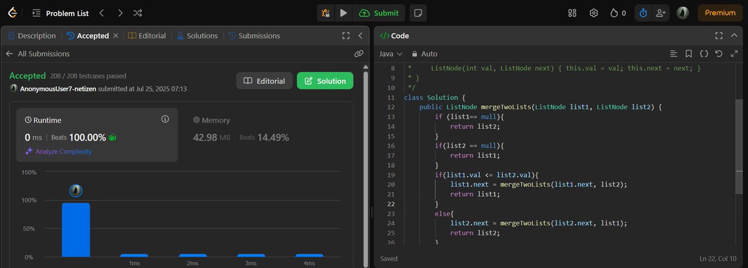Maximize the left panel fullscreen icon
Image resolution: width=748 pixels, height=268 pixels.
[346, 36]
